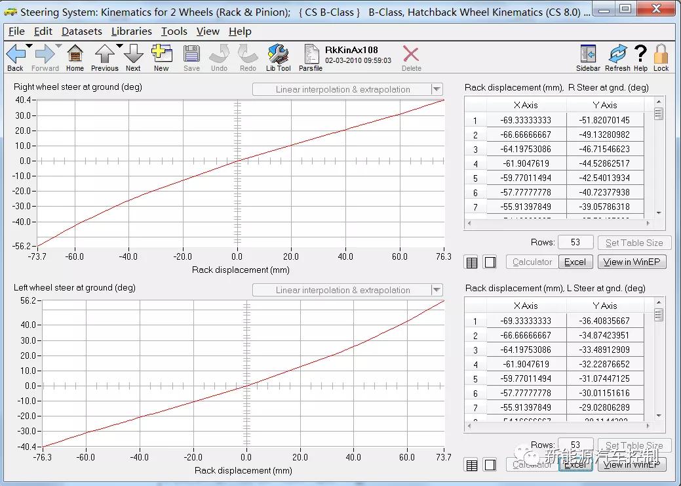Click the Rows field of right wheel table
The height and width of the screenshot is (486, 681).
pos(575,242)
